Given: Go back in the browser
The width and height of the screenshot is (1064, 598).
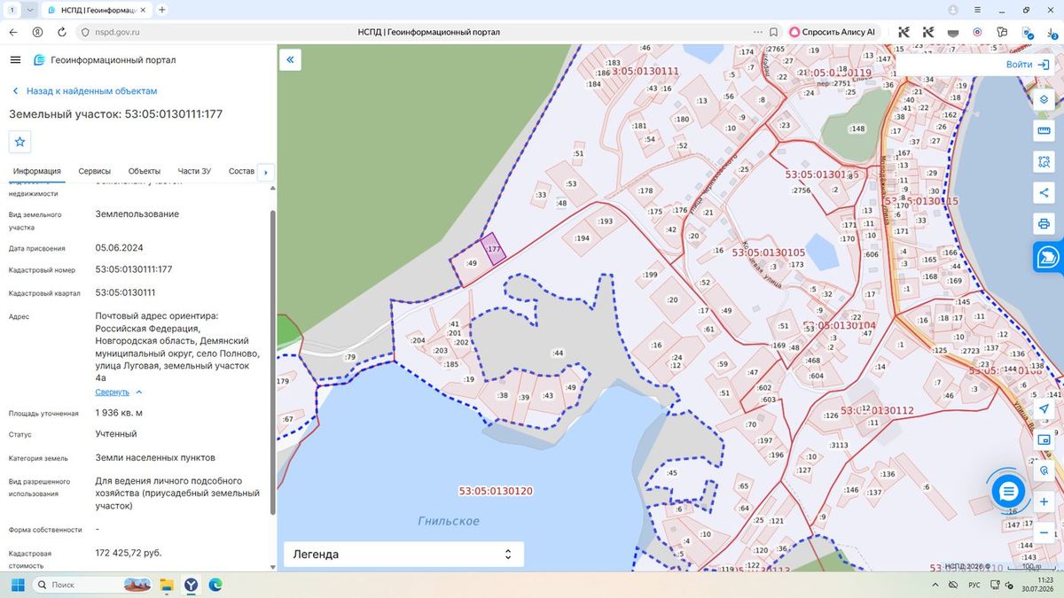Looking at the screenshot, I should pos(13,31).
